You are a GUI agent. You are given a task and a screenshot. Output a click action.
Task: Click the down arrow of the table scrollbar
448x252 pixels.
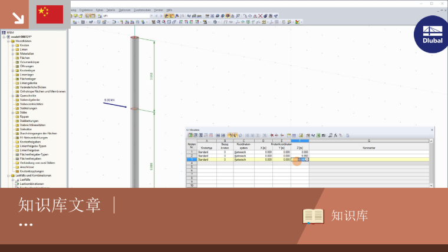point(431,185)
